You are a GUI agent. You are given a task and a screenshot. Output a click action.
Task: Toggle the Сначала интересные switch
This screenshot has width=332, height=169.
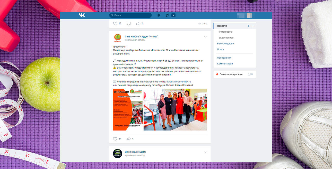[x=250, y=74]
